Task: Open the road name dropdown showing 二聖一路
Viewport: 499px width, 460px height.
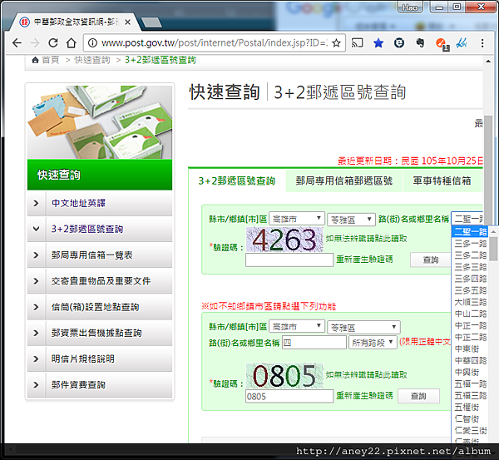Action: point(467,219)
